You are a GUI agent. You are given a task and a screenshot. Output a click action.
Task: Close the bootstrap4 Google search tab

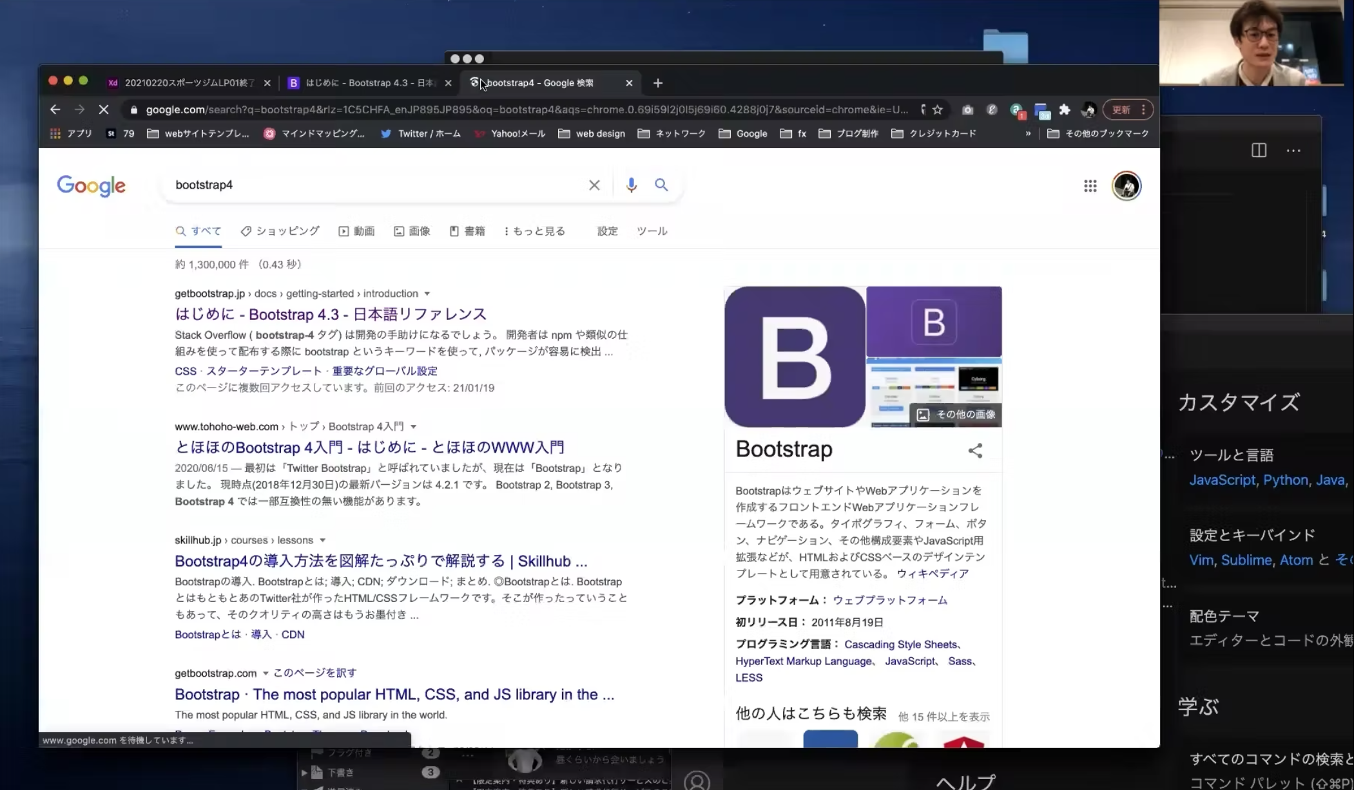629,83
